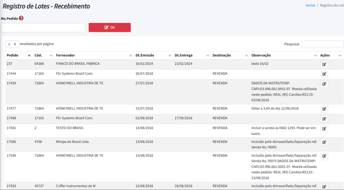This screenshot has width=344, height=190.
Task: Sort table by Observação column
Action: (x=284, y=55)
